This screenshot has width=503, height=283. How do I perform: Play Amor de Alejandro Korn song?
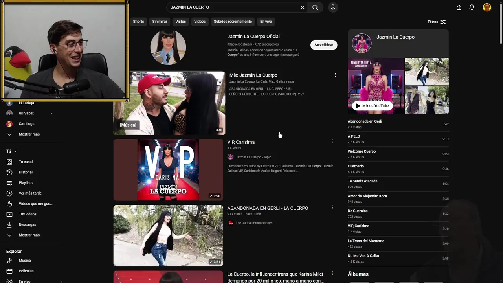[398, 198]
